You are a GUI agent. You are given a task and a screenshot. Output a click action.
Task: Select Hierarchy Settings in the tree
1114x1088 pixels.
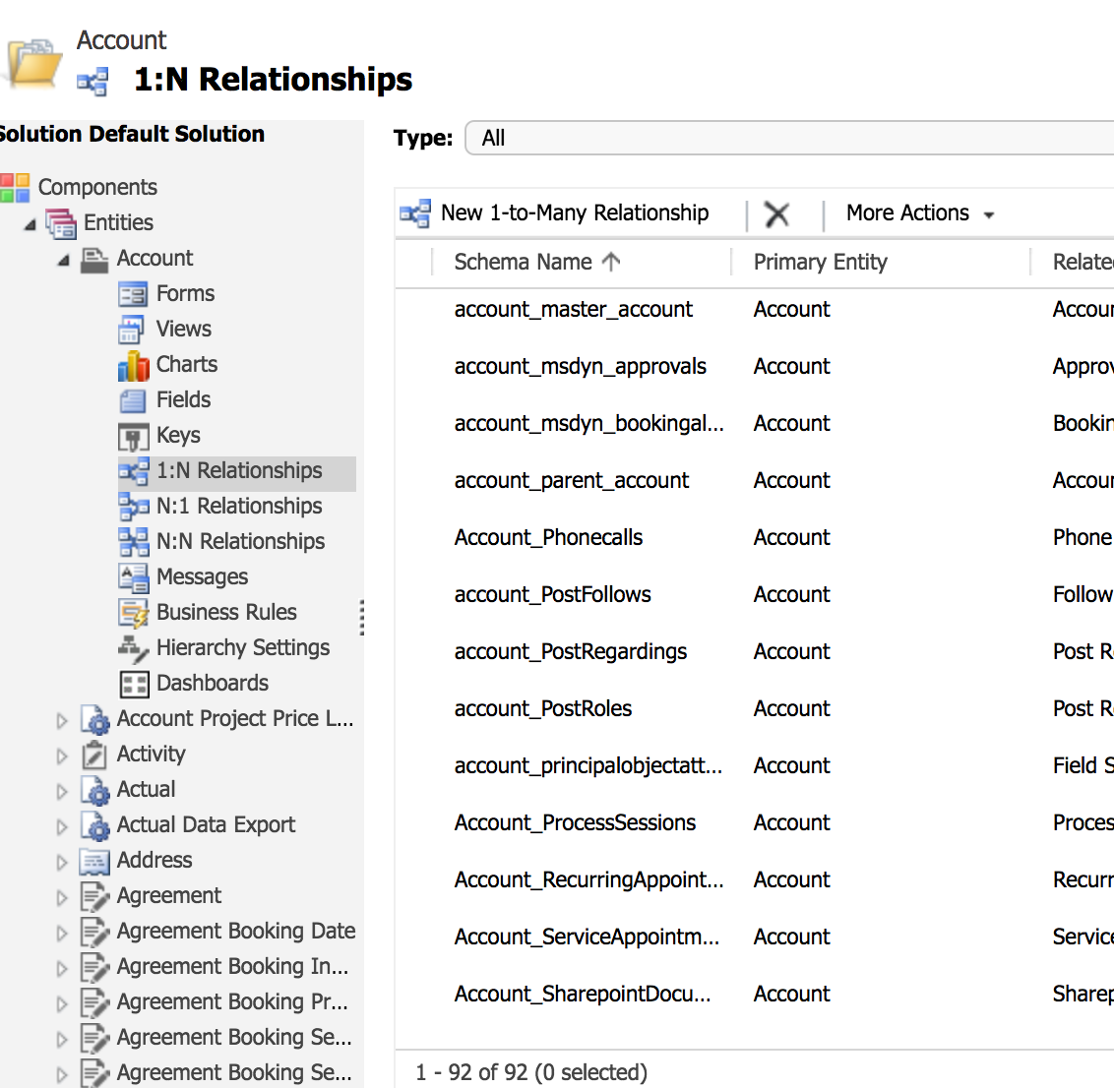pyautogui.click(x=243, y=647)
